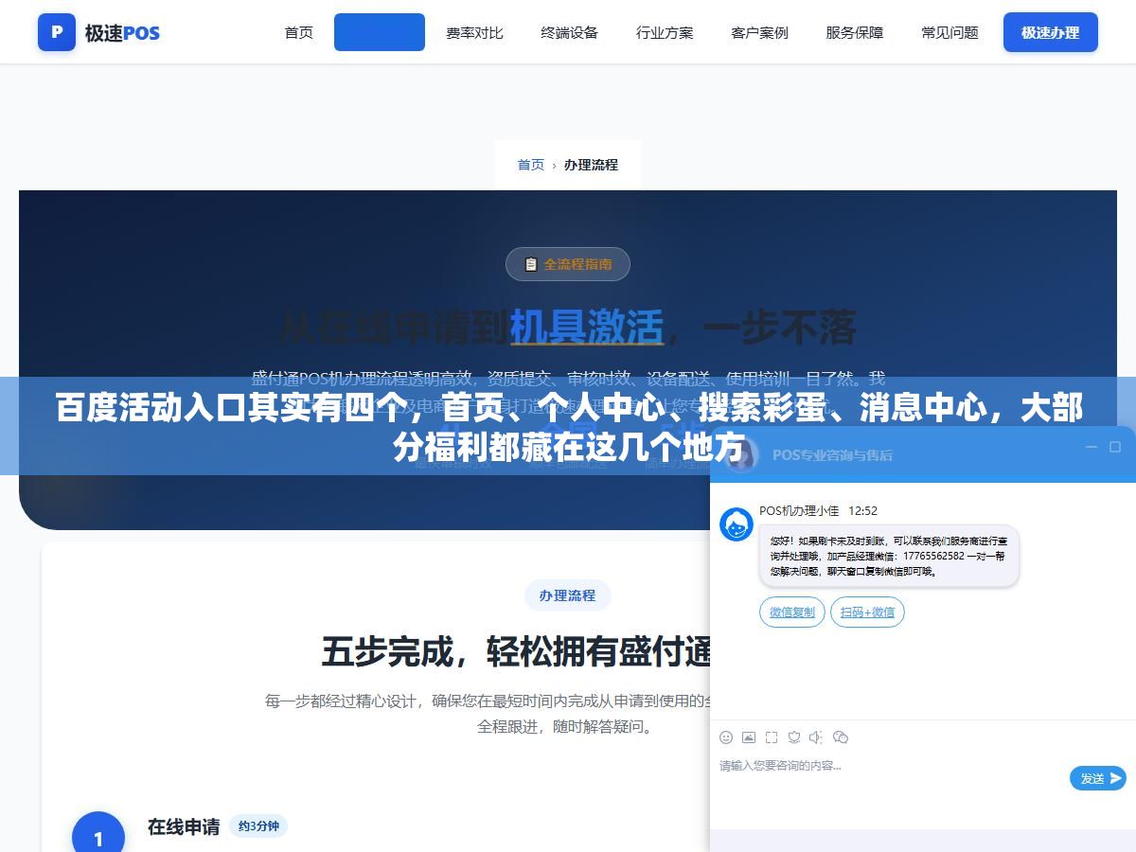Viewport: 1136px width, 852px height.
Task: Open the 首页 nav item
Action: click(x=299, y=32)
